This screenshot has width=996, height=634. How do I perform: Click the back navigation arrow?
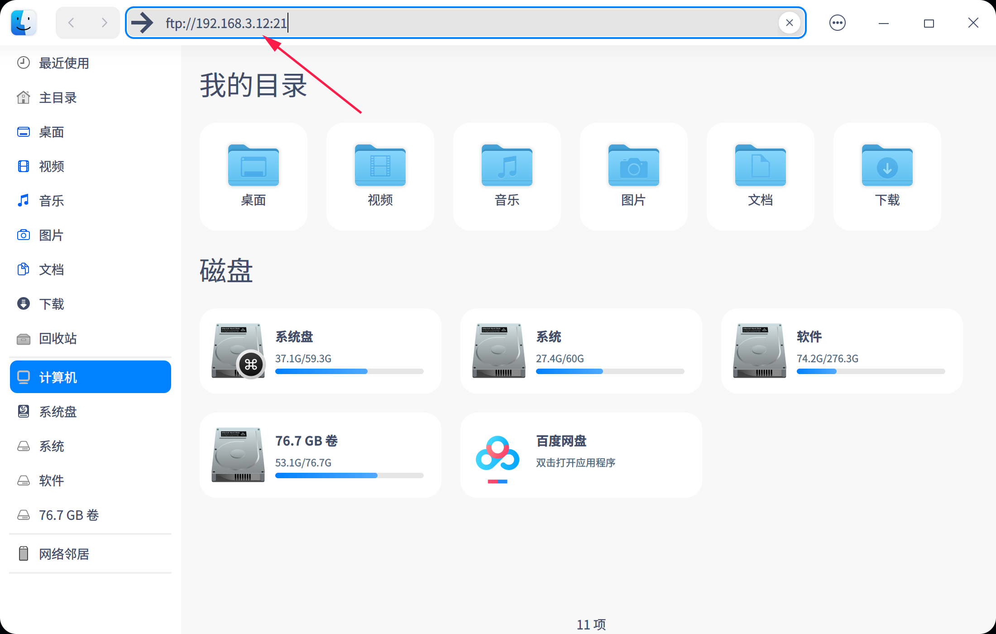72,23
